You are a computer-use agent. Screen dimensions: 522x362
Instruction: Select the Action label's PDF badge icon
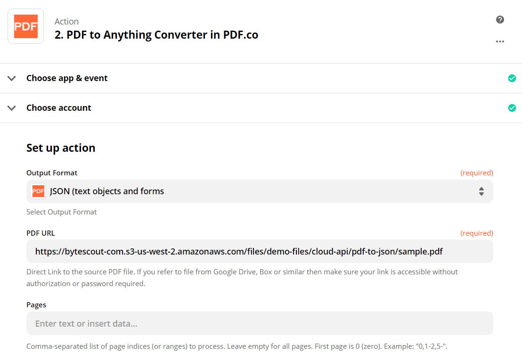(x=25, y=26)
